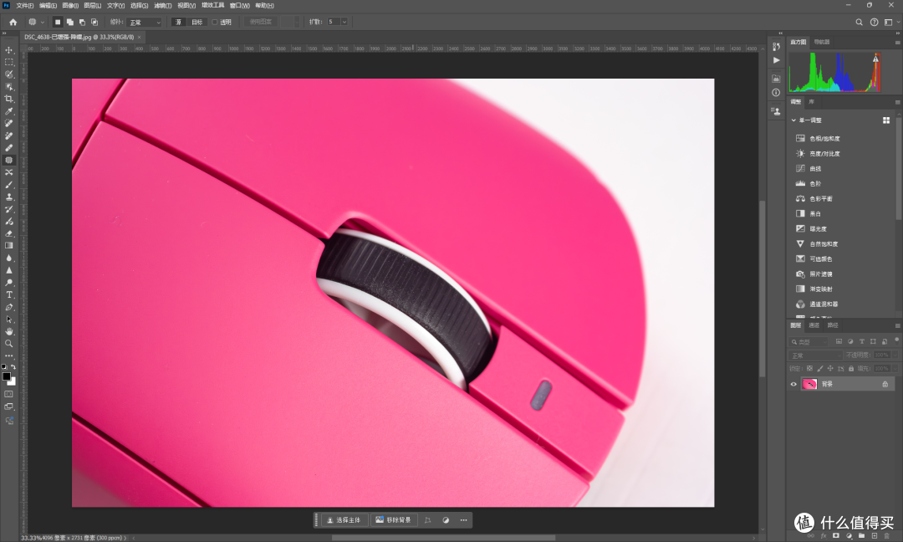Click histogram cache warning triangle
903x542 pixels.
[876, 59]
